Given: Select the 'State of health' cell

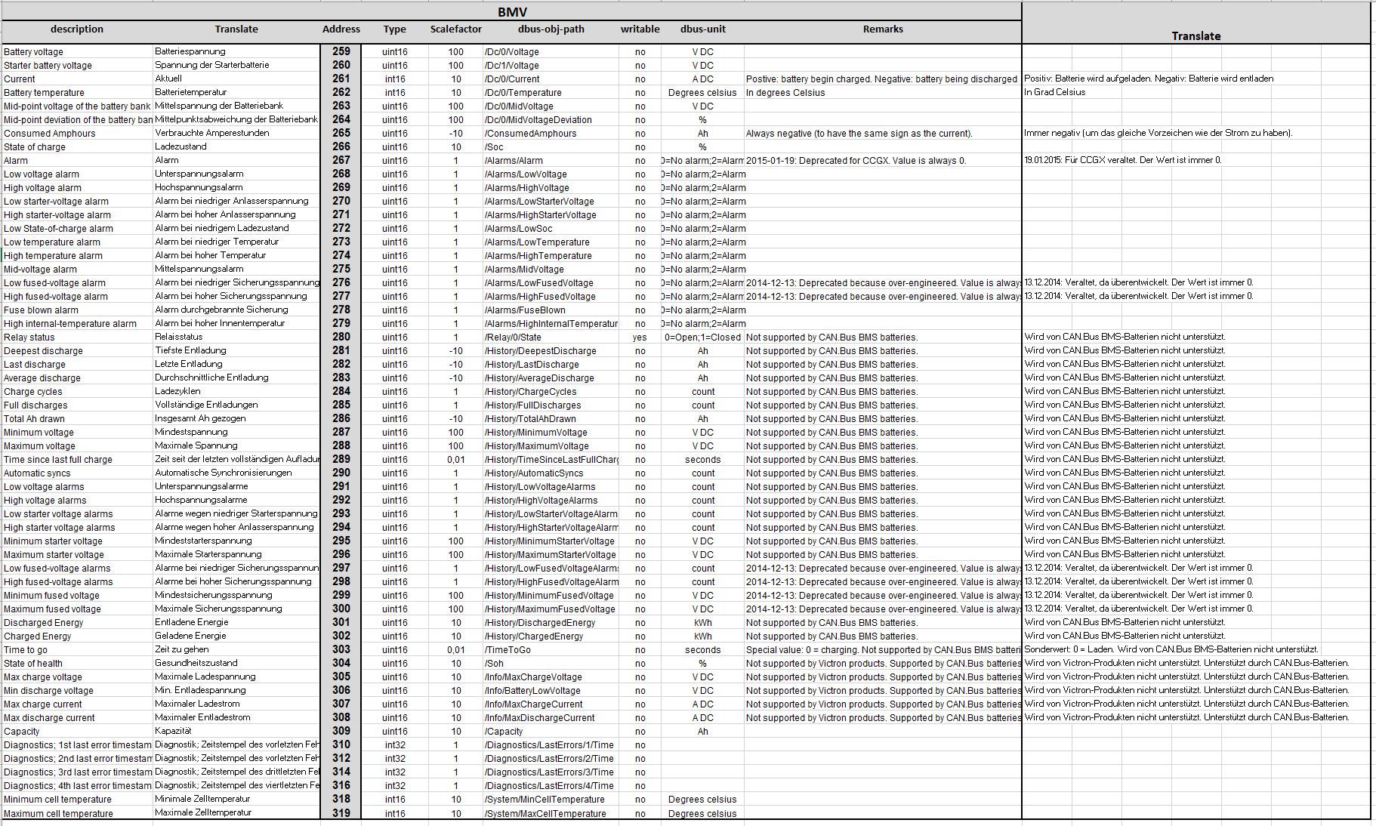Looking at the screenshot, I should (77, 664).
